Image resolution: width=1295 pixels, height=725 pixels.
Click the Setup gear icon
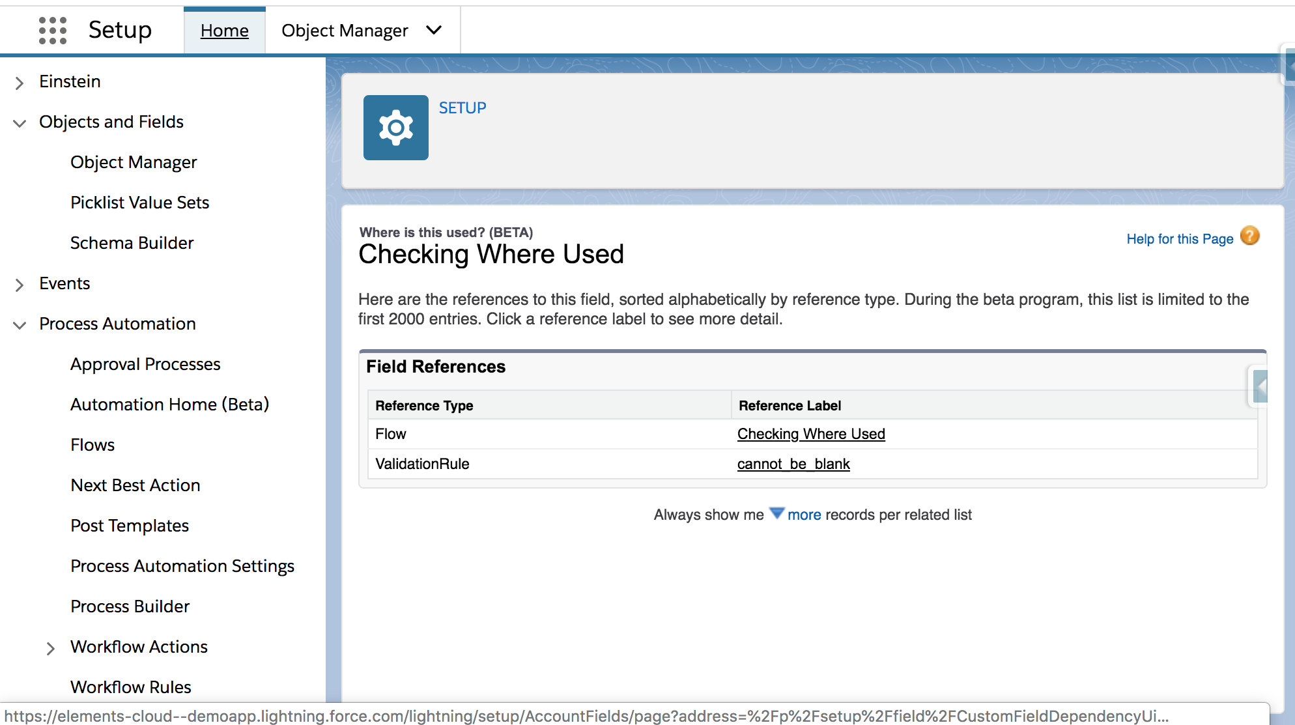click(395, 128)
